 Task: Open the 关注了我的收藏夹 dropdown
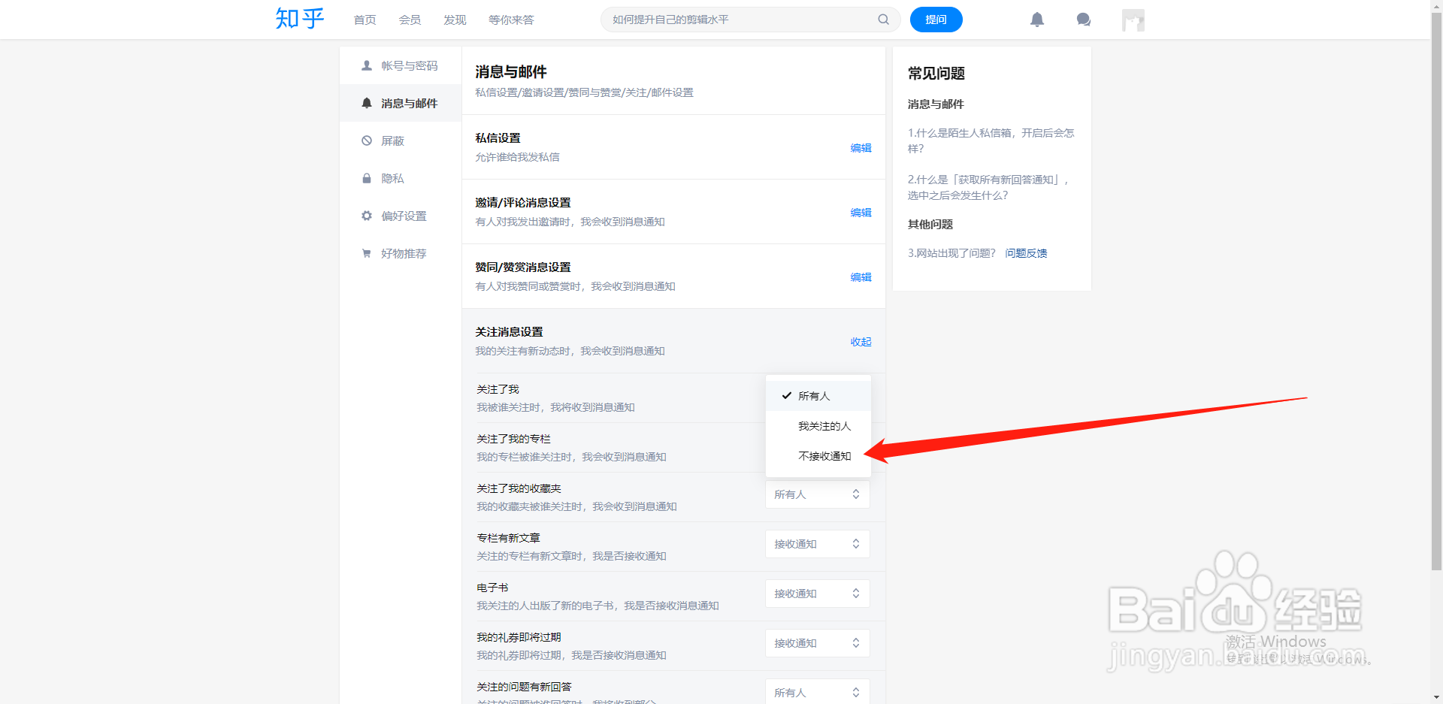coord(817,494)
